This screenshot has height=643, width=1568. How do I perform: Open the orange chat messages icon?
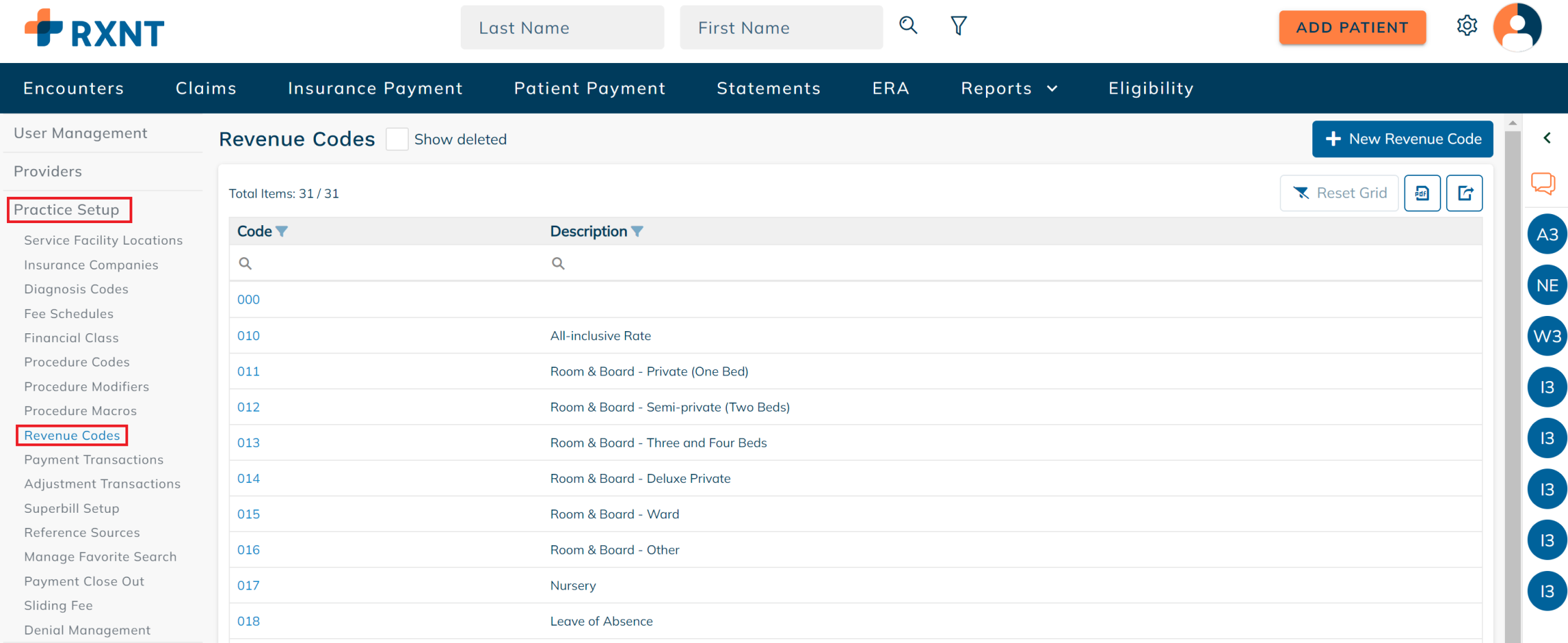[x=1543, y=184]
